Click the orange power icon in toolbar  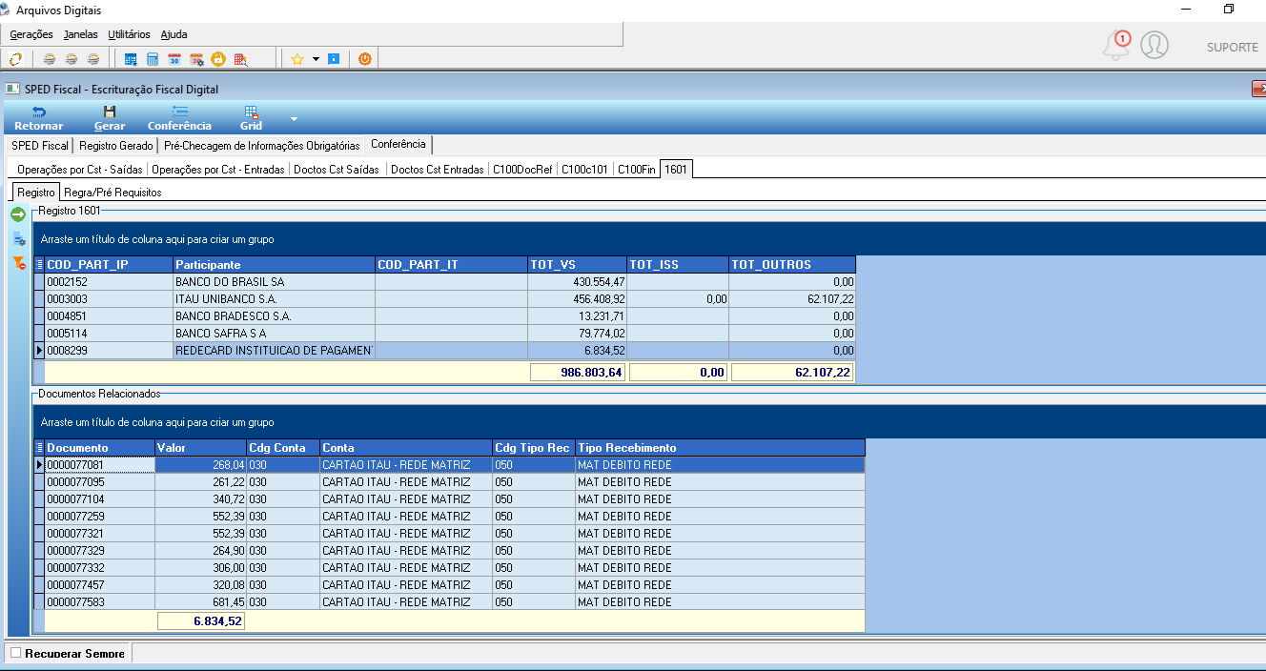[x=364, y=59]
